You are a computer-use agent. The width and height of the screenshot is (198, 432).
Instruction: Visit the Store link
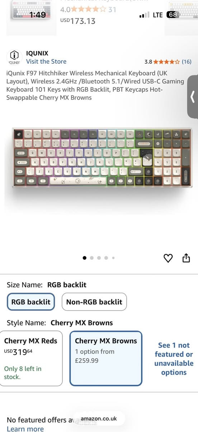pyautogui.click(x=46, y=62)
